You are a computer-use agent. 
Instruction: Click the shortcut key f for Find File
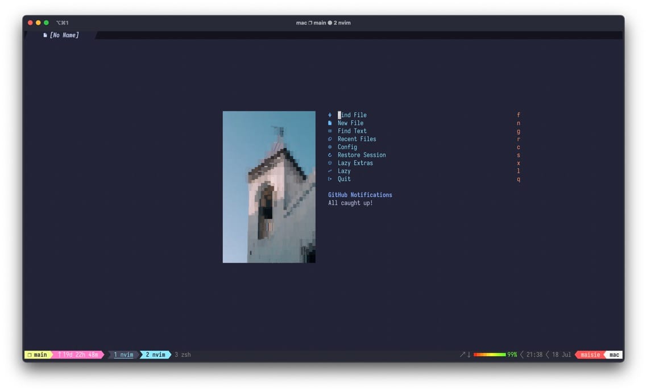pyautogui.click(x=519, y=115)
